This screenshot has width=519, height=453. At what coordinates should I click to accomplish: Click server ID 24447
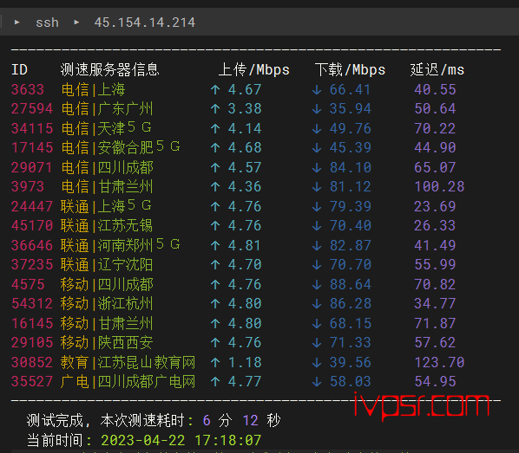(x=32, y=206)
